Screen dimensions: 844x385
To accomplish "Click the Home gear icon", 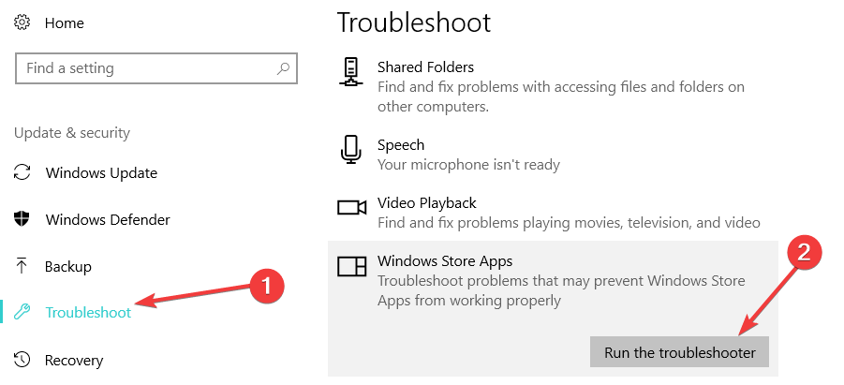I will (x=22, y=22).
